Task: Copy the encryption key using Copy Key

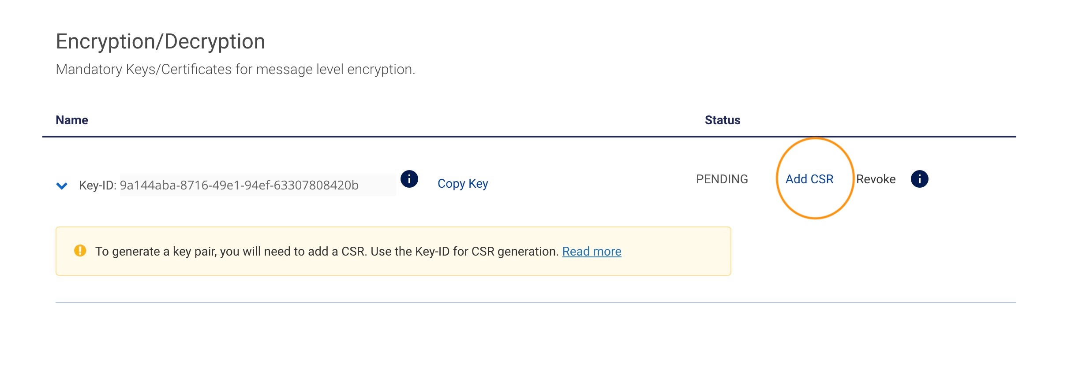Action: (x=462, y=183)
